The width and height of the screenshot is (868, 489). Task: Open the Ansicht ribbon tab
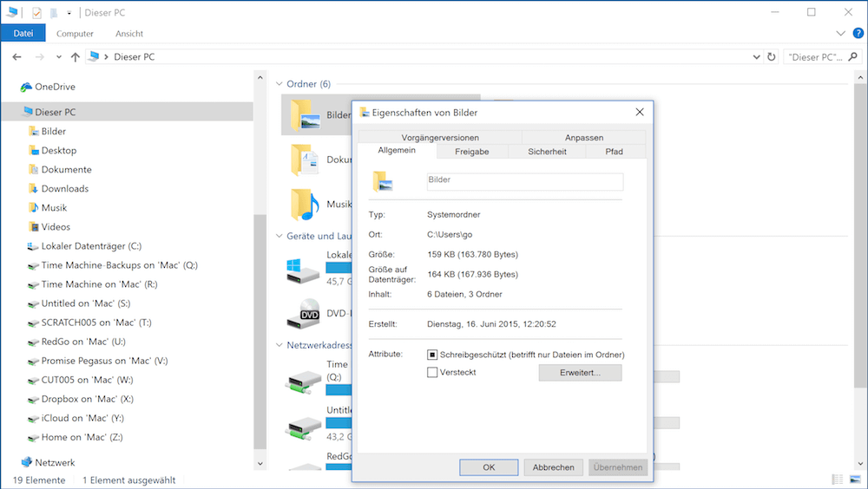point(129,34)
